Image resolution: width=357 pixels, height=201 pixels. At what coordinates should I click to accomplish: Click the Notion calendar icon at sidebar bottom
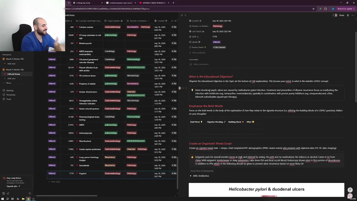pos(3,193)
